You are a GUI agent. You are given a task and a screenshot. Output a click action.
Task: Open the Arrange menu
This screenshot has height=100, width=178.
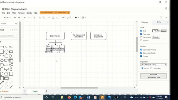coord(21,13)
